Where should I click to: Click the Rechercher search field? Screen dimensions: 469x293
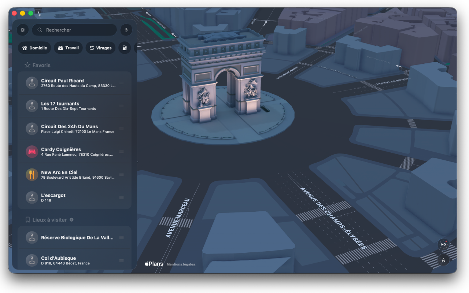coord(74,30)
